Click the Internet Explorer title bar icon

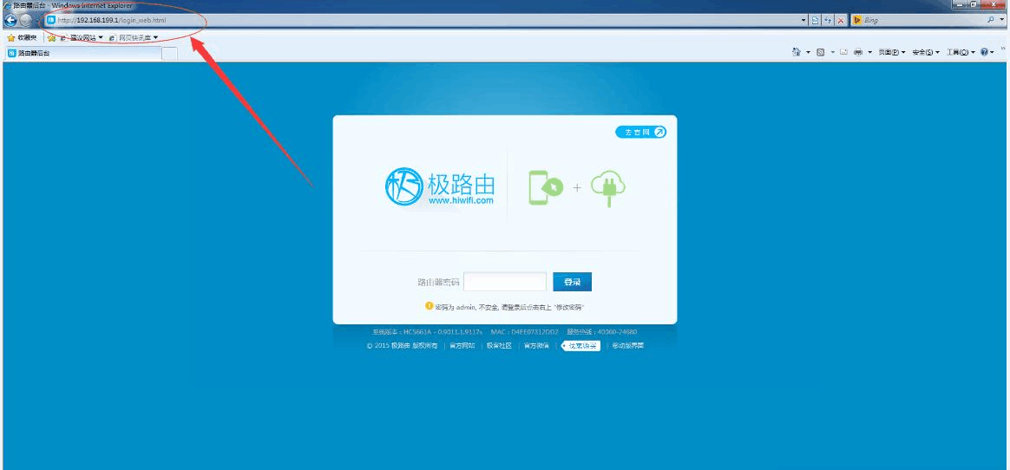pos(7,5)
